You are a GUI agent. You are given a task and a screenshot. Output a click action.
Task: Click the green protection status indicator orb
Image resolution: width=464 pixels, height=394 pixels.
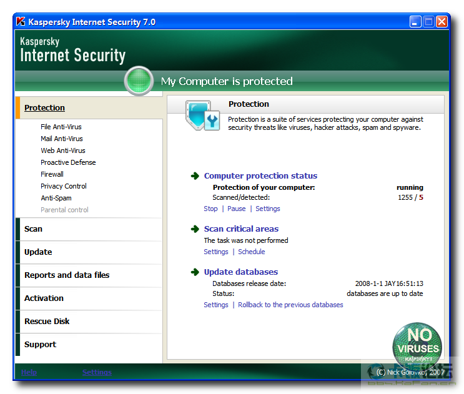(x=139, y=81)
